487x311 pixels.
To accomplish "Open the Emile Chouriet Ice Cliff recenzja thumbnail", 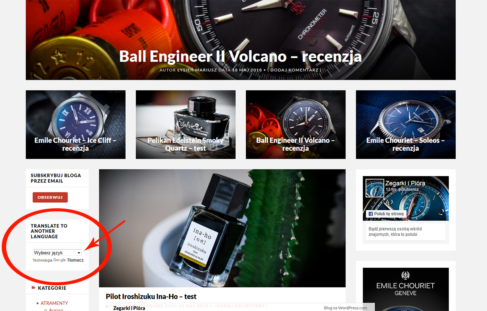I will [75, 125].
